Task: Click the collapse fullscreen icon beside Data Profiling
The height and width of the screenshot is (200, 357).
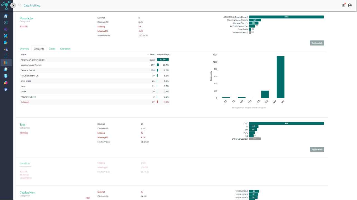Action: click(19, 5)
